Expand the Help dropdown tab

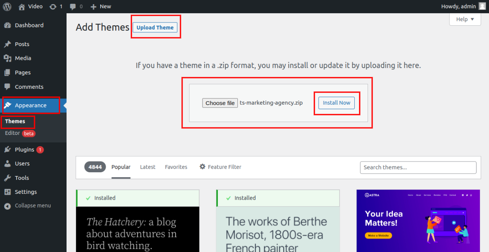pyautogui.click(x=464, y=19)
